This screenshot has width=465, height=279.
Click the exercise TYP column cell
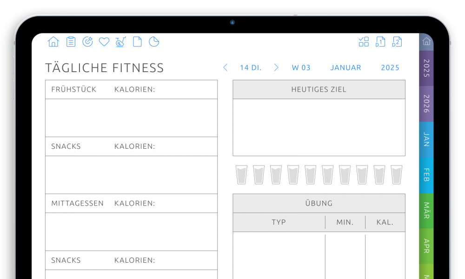coord(279,255)
